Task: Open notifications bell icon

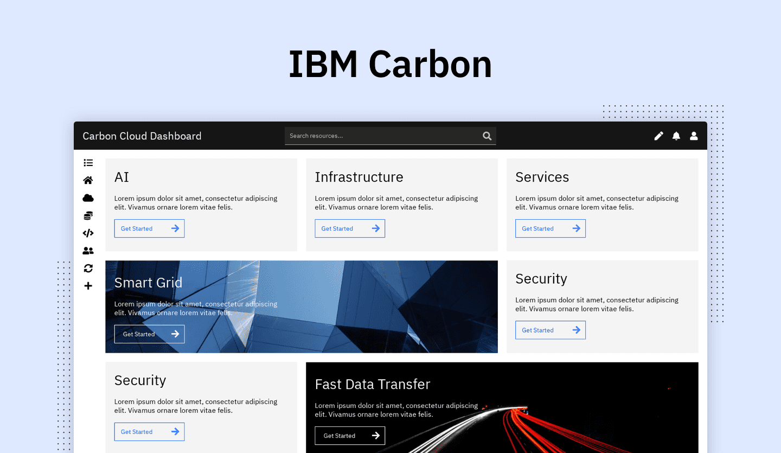Action: tap(676, 136)
